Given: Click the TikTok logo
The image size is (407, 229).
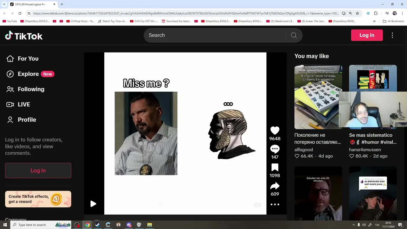Looking at the screenshot, I should 24,36.
